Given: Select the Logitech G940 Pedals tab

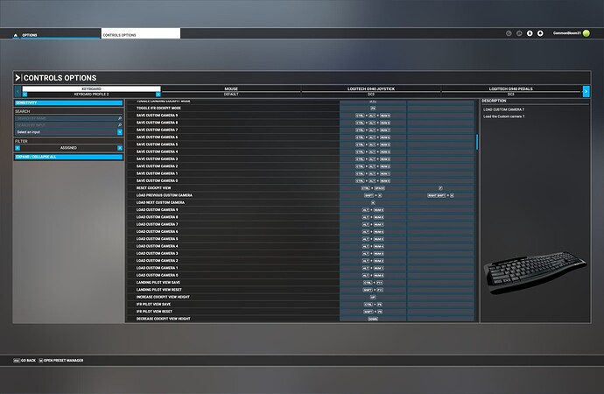Looking at the screenshot, I should [x=511, y=90].
